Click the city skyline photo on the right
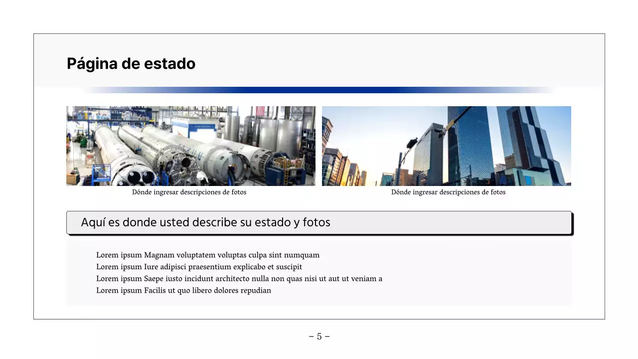 [x=446, y=146]
